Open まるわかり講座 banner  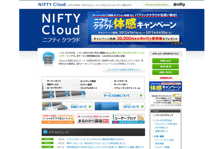click(x=93, y=119)
